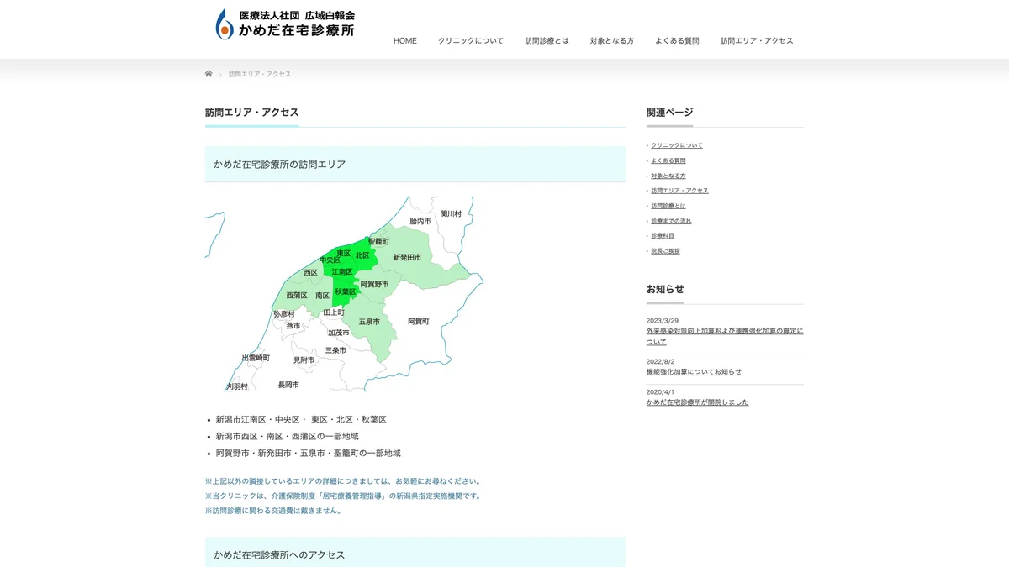Click sidebar link よくある質問
Screen dimensions: 1009x567
668,160
